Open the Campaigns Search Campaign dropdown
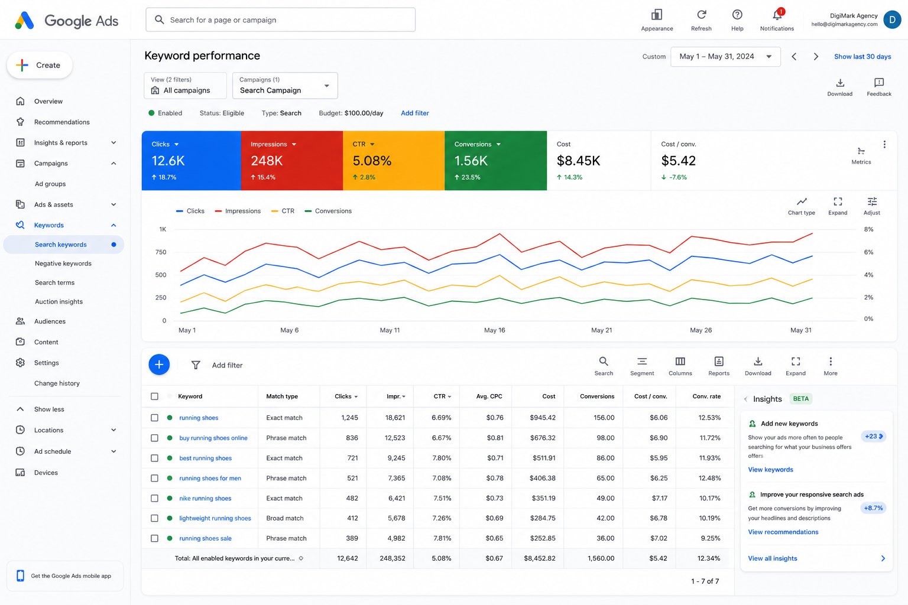Image resolution: width=908 pixels, height=605 pixels. [285, 85]
